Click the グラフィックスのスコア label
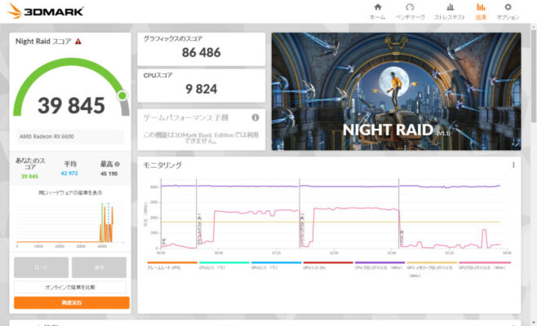This screenshot has height=326, width=537. tap(173, 38)
